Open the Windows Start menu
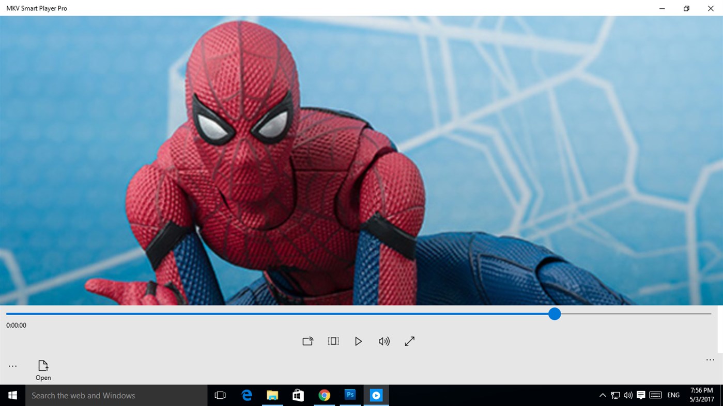This screenshot has height=406, width=723. tap(12, 395)
